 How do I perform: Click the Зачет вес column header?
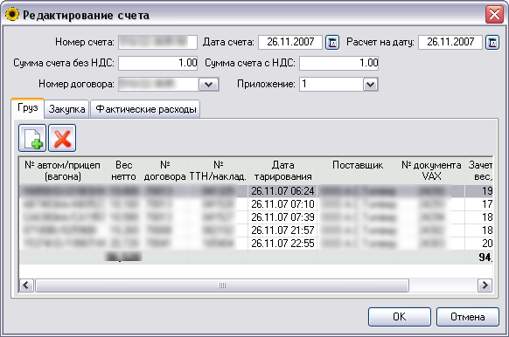coord(479,171)
